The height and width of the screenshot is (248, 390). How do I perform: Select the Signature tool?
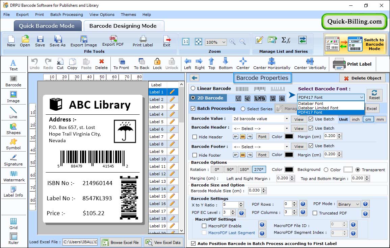click(x=14, y=160)
